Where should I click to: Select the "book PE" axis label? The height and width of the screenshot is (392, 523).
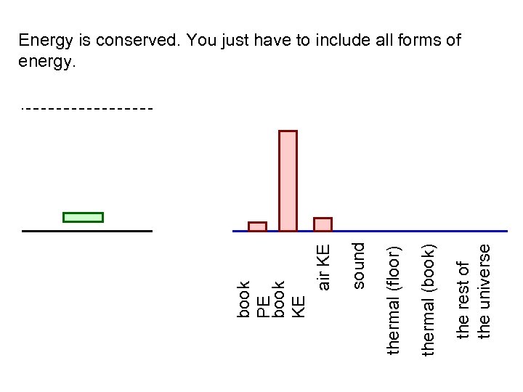254,299
